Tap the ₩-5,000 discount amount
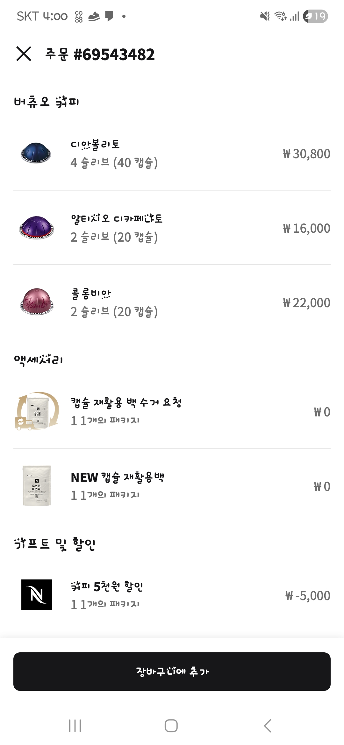344x745 pixels. pyautogui.click(x=308, y=596)
